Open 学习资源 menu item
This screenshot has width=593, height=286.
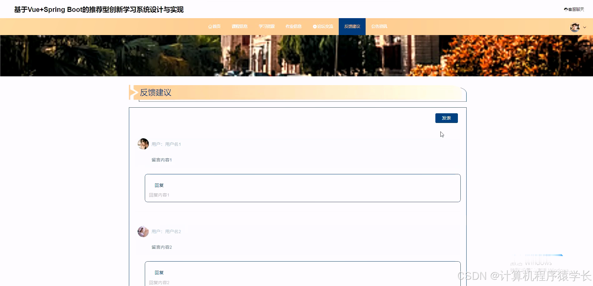point(266,27)
